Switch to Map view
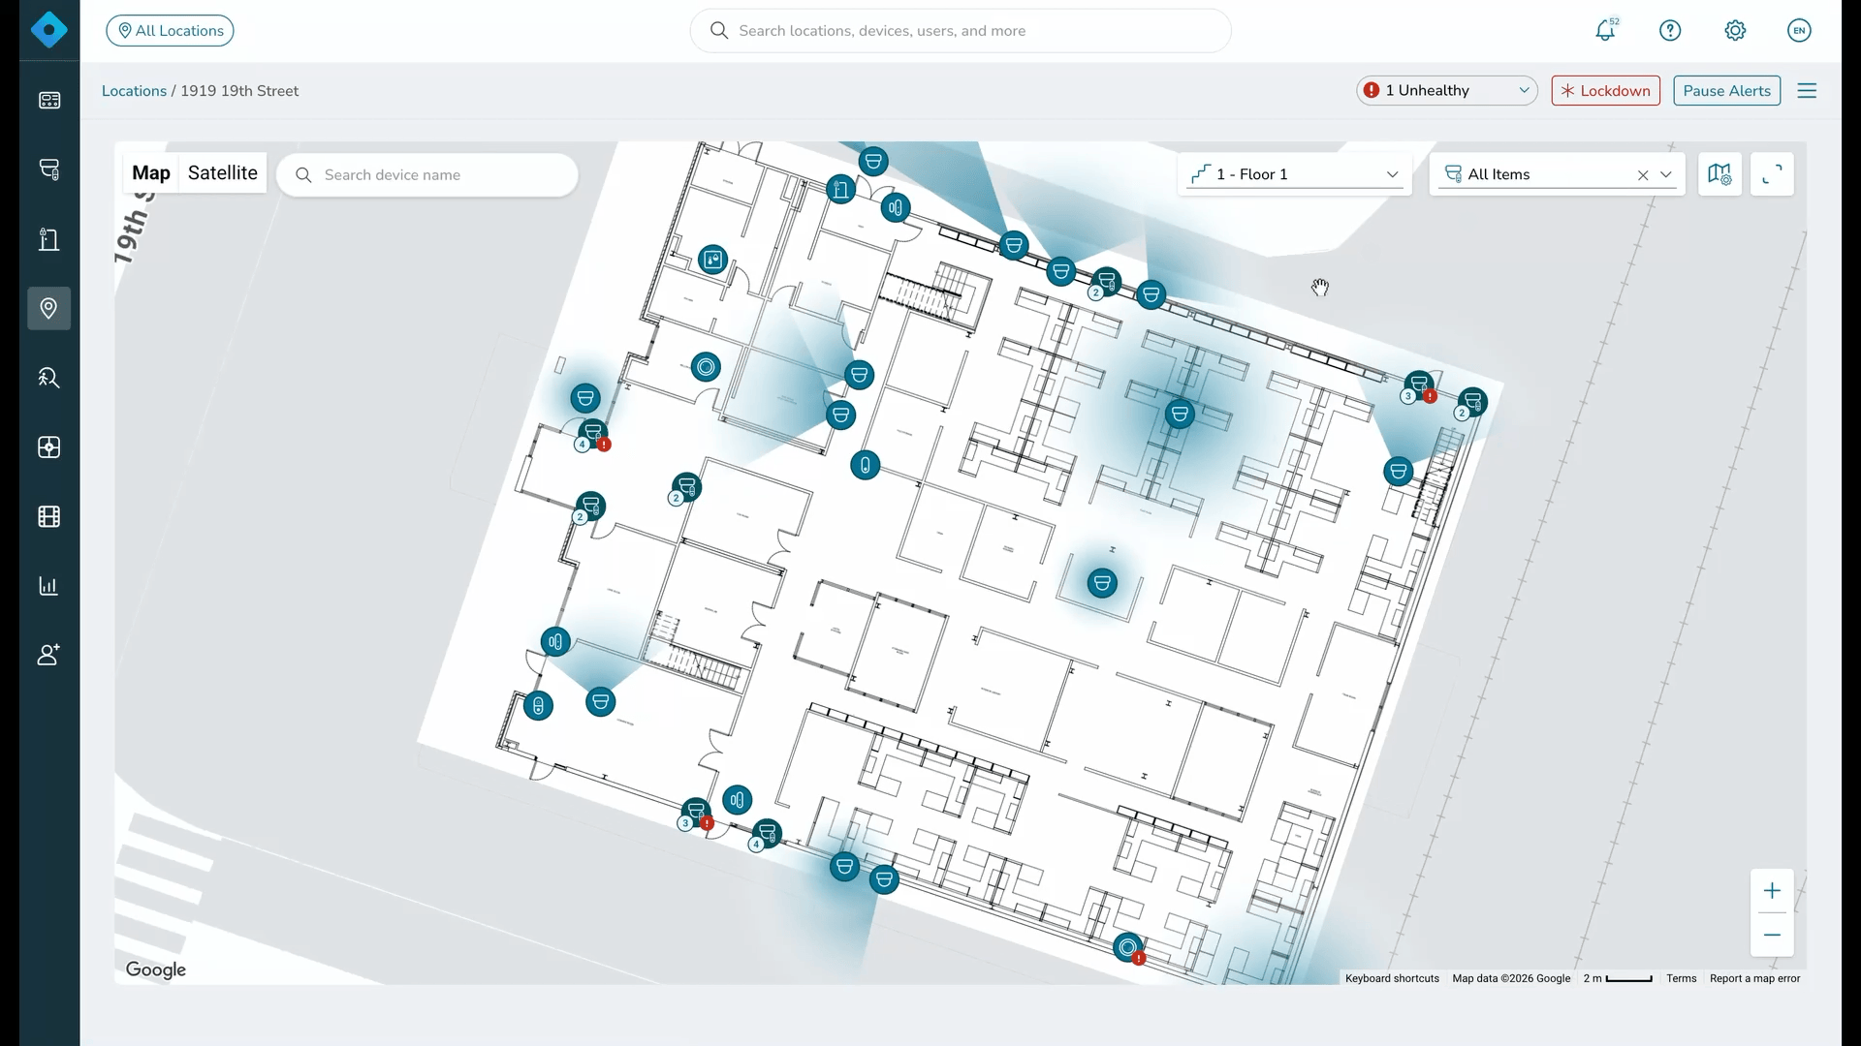1861x1046 pixels. [151, 173]
